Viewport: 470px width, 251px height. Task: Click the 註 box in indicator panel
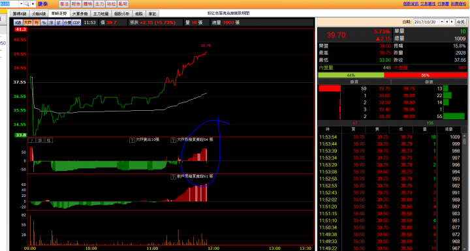(48, 140)
